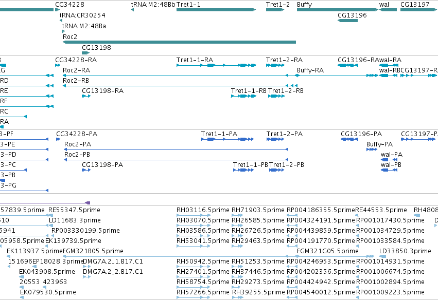Click the CG13198-RA transcript glyph
Viewport: 438px width, 300px height.
click(86, 96)
